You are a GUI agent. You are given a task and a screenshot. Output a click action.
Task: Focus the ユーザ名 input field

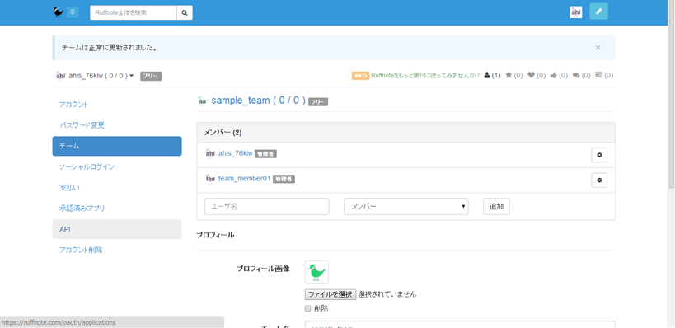click(x=267, y=207)
